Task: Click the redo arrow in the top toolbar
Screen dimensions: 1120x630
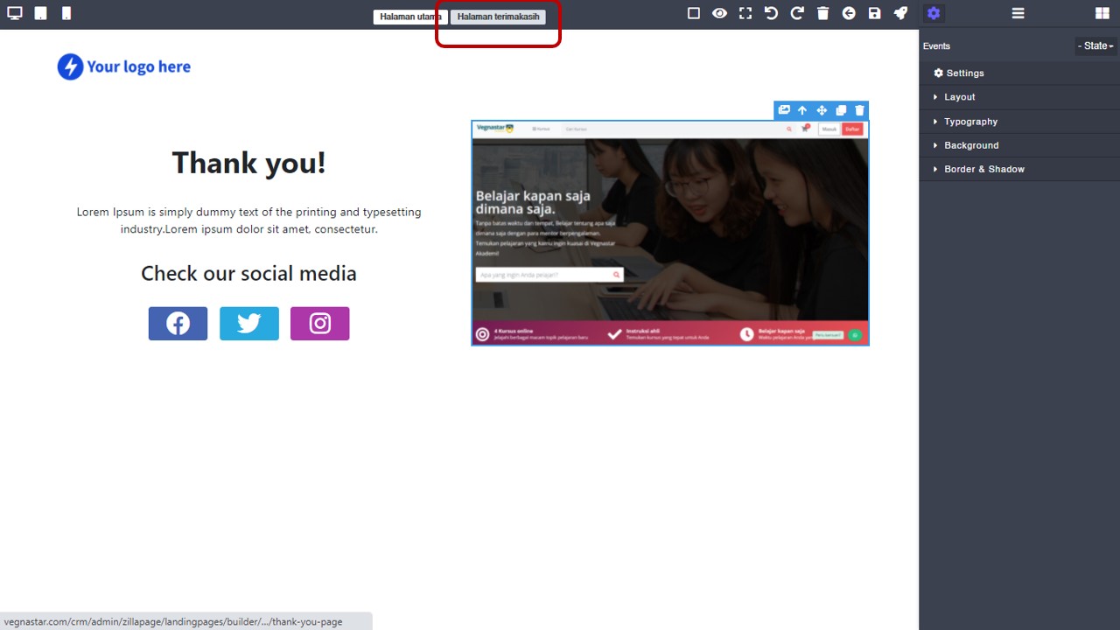Action: (x=797, y=13)
